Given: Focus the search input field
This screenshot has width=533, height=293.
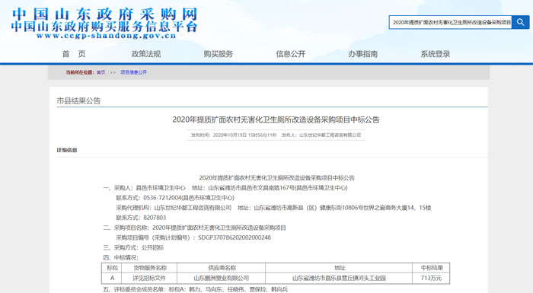Looking at the screenshot, I should click(451, 22).
